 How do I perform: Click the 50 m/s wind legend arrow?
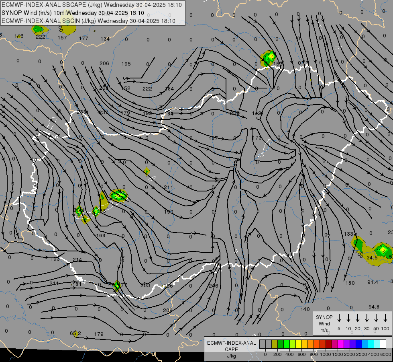(x=376, y=318)
